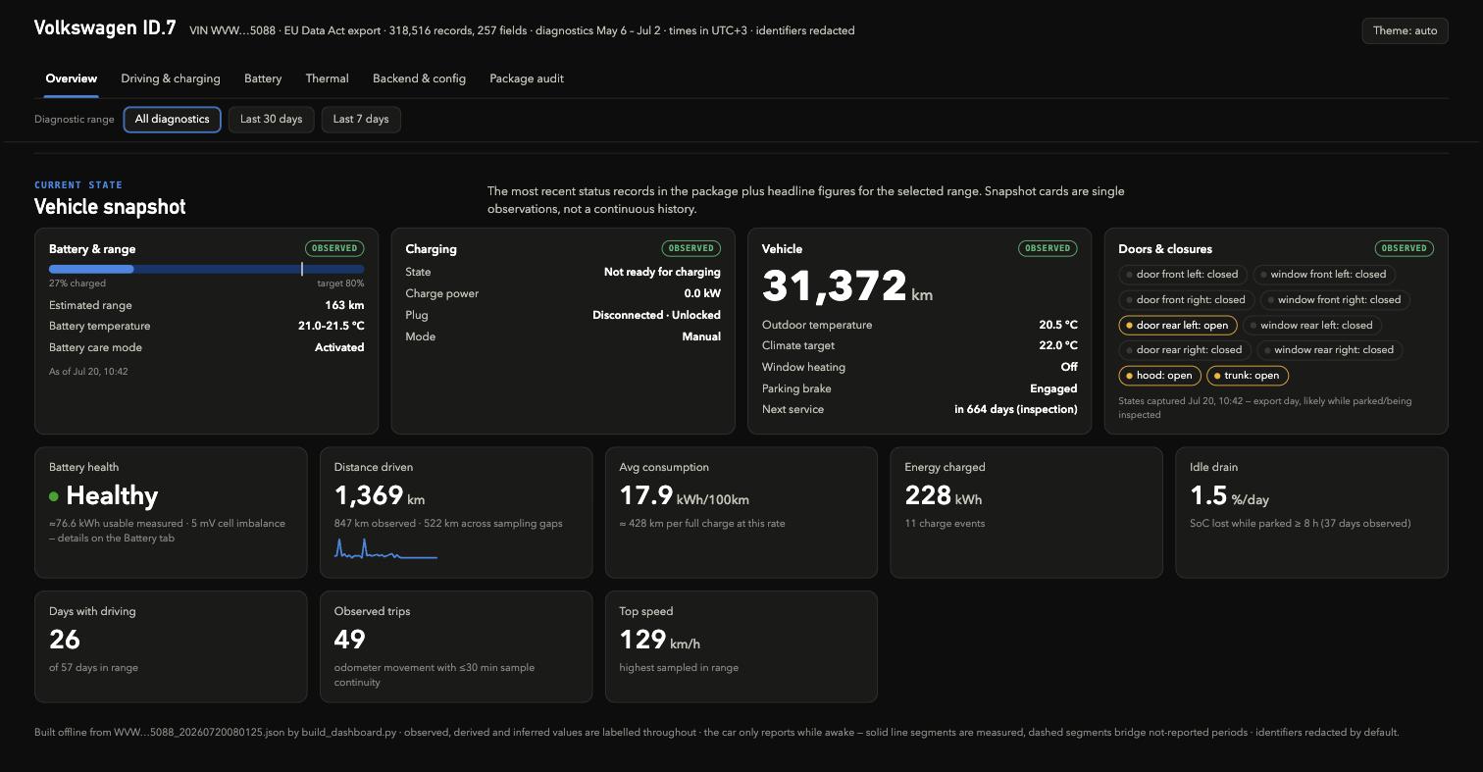This screenshot has height=772, width=1483.
Task: Click OBSERVED badge on Vehicle card
Action: 1048,248
